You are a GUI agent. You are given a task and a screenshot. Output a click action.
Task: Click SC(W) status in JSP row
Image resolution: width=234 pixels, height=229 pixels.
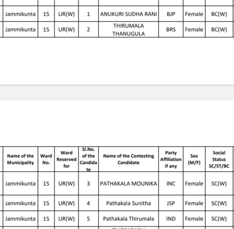pos(219,203)
